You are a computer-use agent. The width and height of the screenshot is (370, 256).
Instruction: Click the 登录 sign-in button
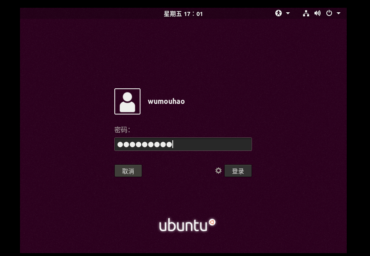[x=238, y=171]
